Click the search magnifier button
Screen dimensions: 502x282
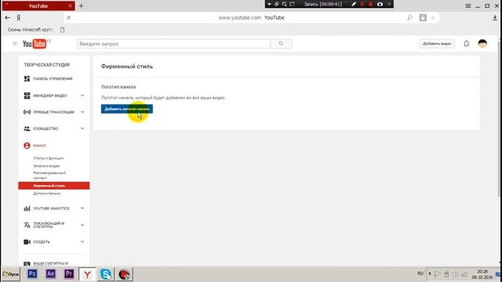(281, 44)
